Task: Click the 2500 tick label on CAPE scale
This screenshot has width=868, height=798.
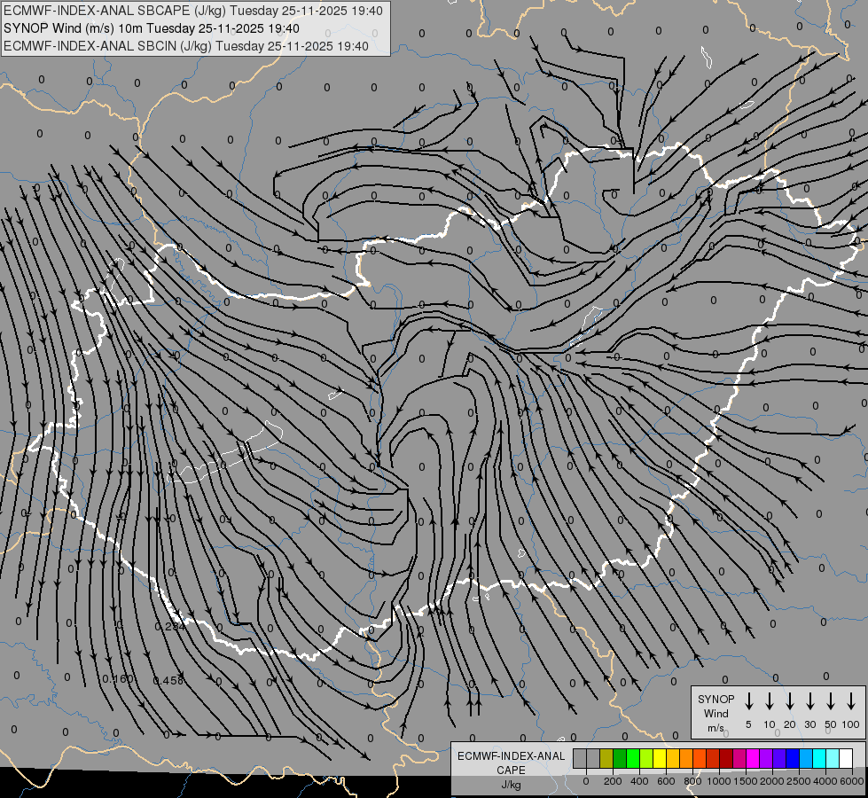Action: point(799,781)
